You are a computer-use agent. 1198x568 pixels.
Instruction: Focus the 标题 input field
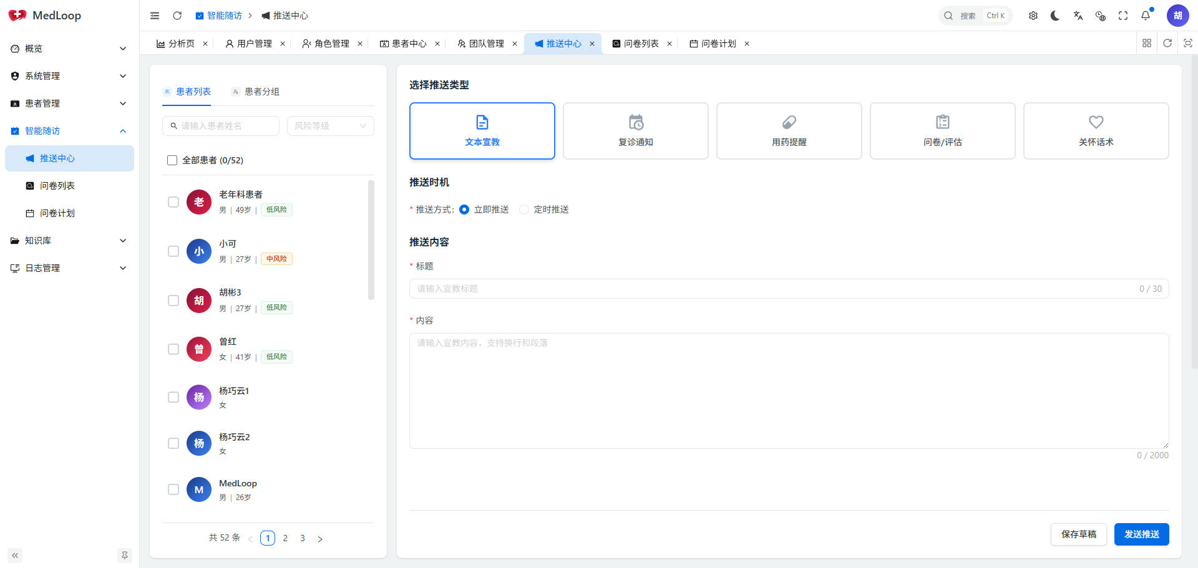789,289
